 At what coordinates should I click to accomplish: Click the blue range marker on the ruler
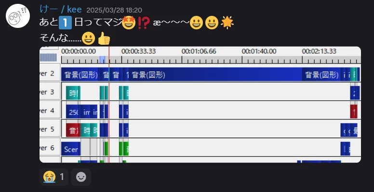click(x=102, y=60)
